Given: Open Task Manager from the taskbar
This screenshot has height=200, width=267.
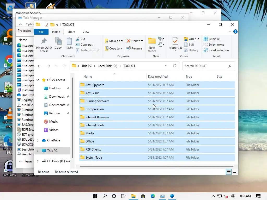Looking at the screenshot, I should click(x=162, y=196).
